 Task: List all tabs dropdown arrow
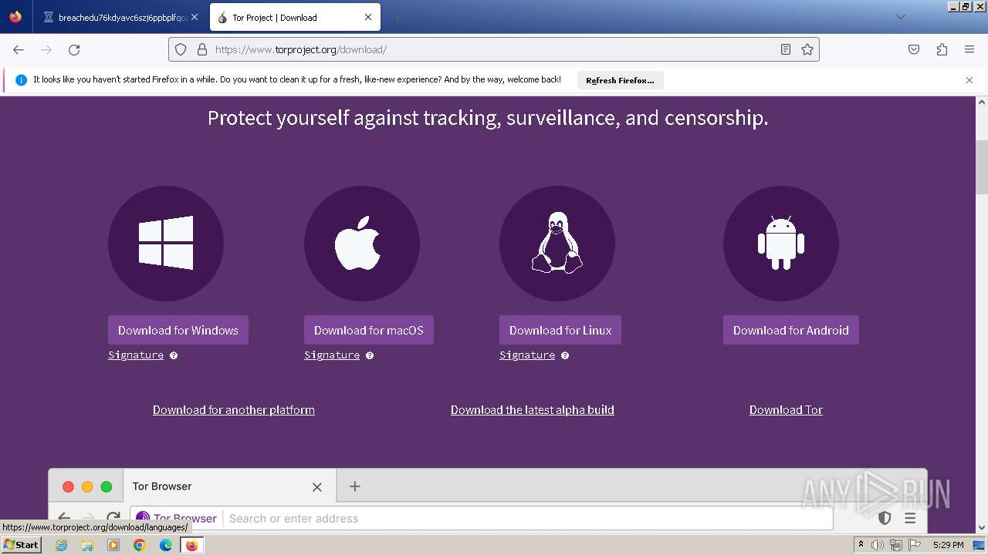click(900, 17)
